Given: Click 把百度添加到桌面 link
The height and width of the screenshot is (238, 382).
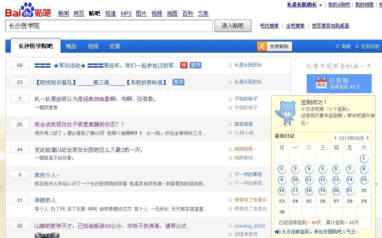Looking at the screenshot, I should coord(331,26).
